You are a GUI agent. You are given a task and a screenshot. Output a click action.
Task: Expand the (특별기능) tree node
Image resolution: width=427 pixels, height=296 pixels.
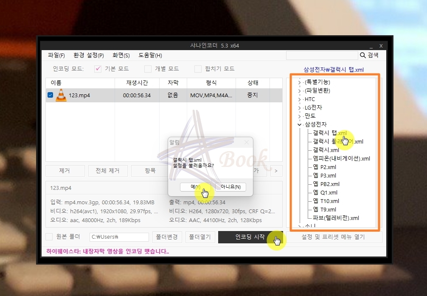pyautogui.click(x=299, y=82)
